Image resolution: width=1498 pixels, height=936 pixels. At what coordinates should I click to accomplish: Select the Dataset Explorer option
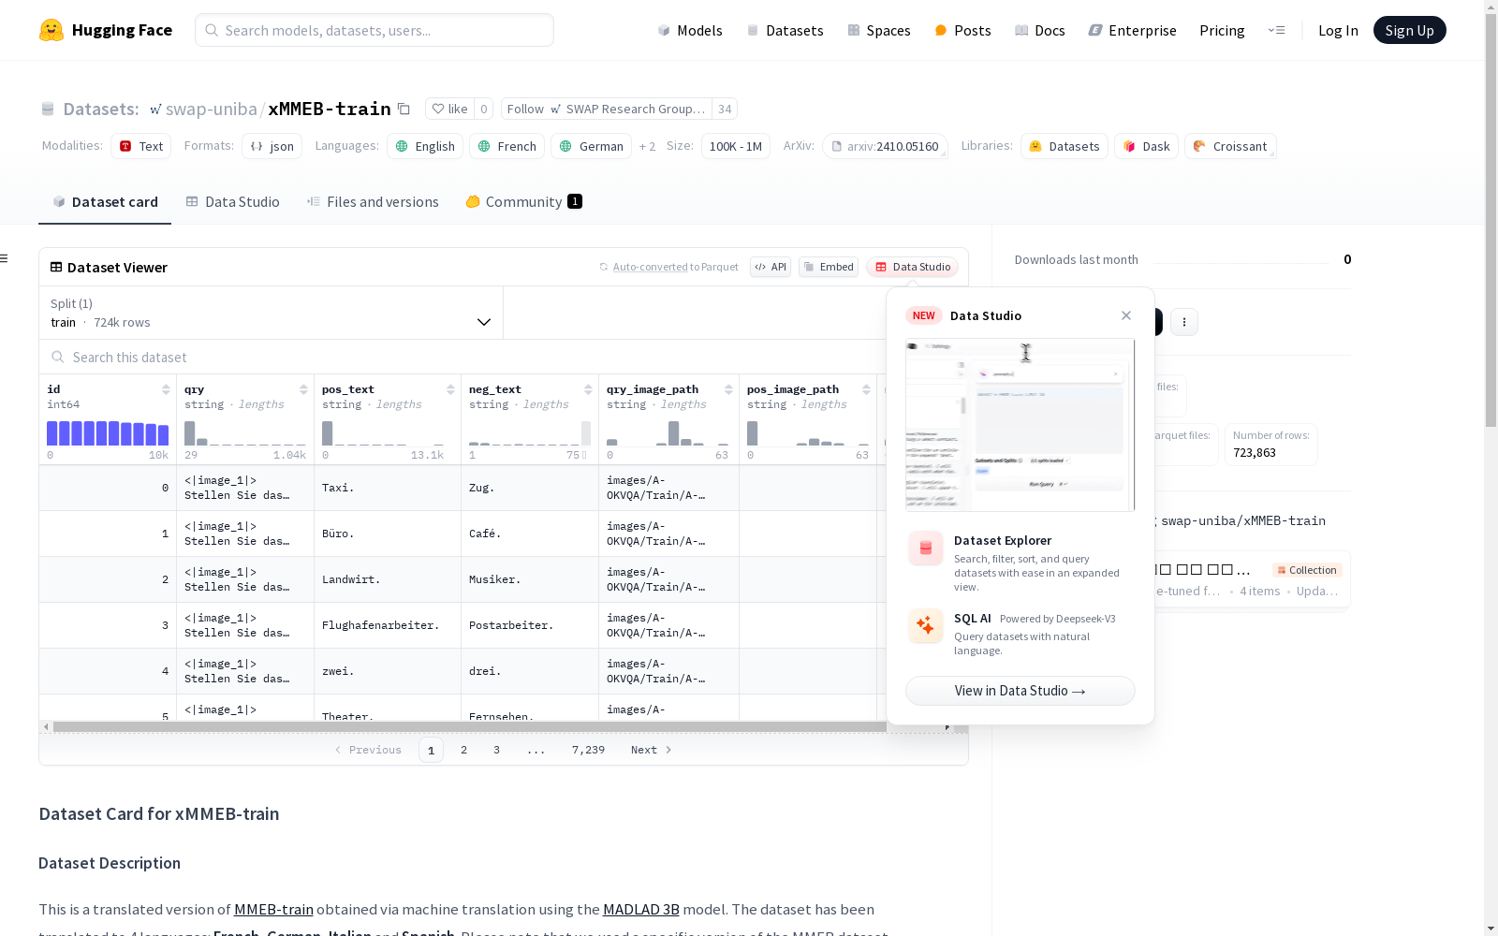(1021, 563)
